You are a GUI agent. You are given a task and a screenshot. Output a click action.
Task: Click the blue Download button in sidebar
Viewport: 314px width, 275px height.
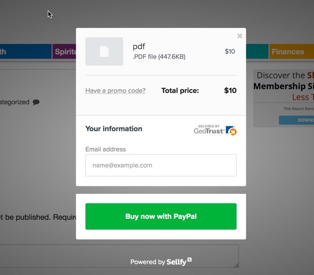[297, 120]
